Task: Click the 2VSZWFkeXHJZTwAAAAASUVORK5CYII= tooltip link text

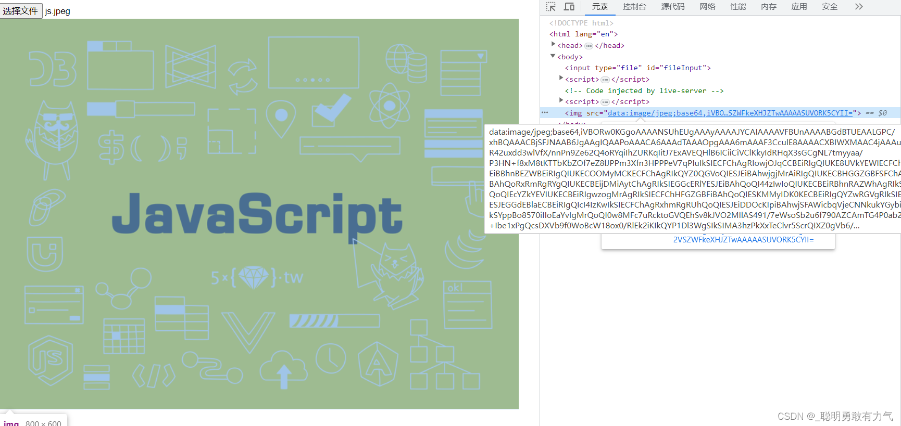Action: coord(743,240)
